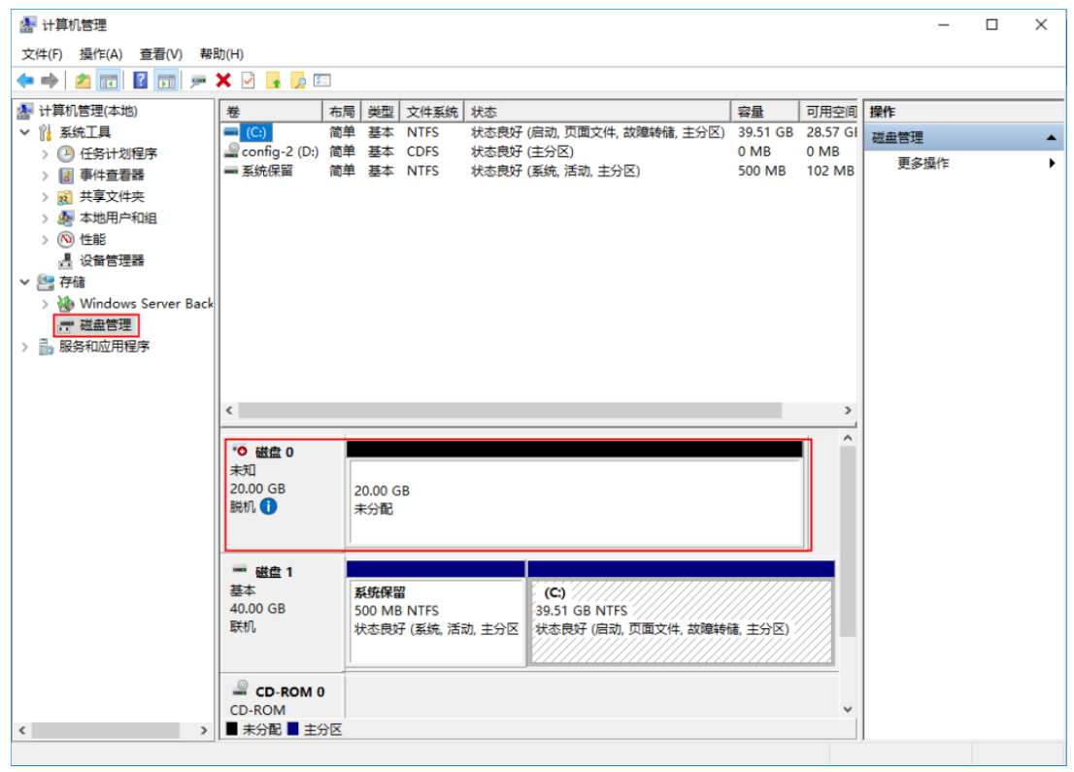Click the black 未分配 legend swatch
1074x772 pixels.
pos(232,729)
